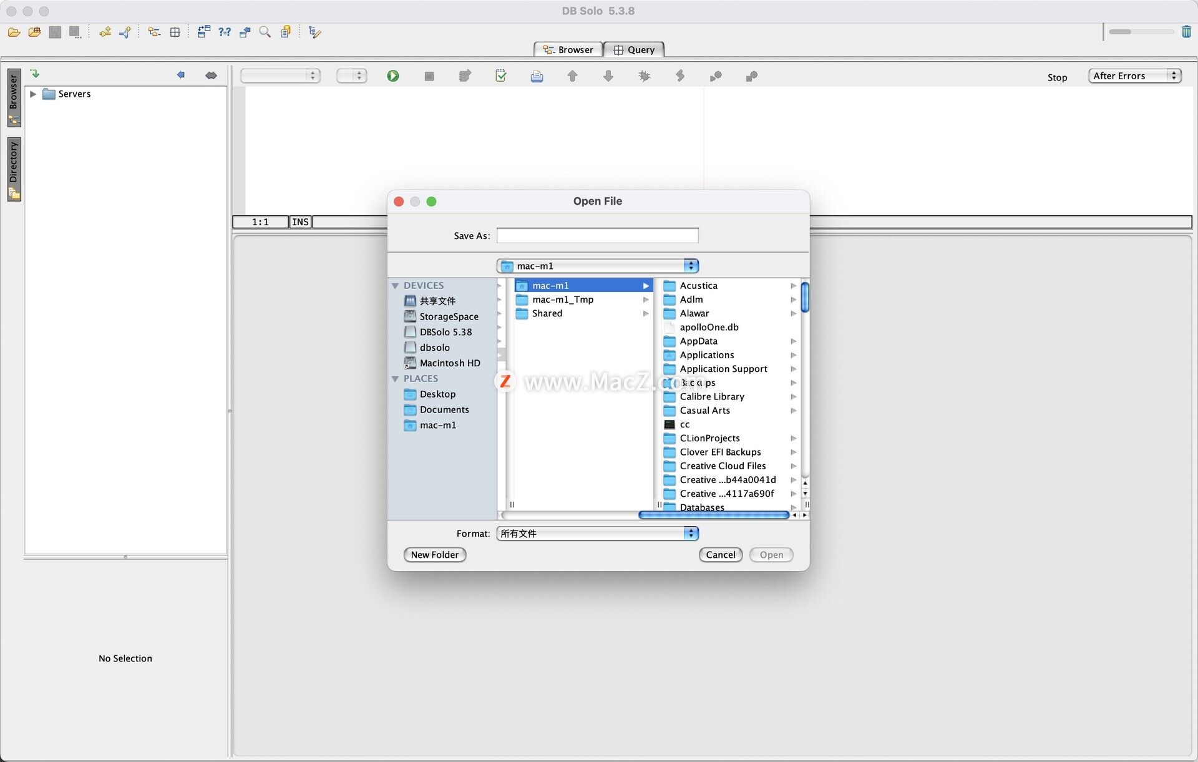The width and height of the screenshot is (1198, 762).
Task: Click the open folder toolbar icon
Action: [x=14, y=32]
